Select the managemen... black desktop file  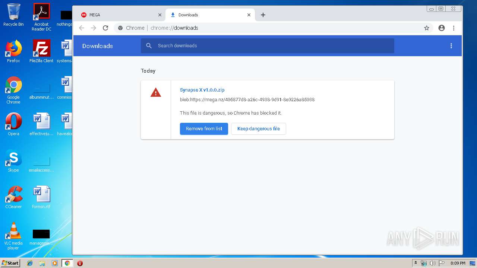[x=41, y=237]
